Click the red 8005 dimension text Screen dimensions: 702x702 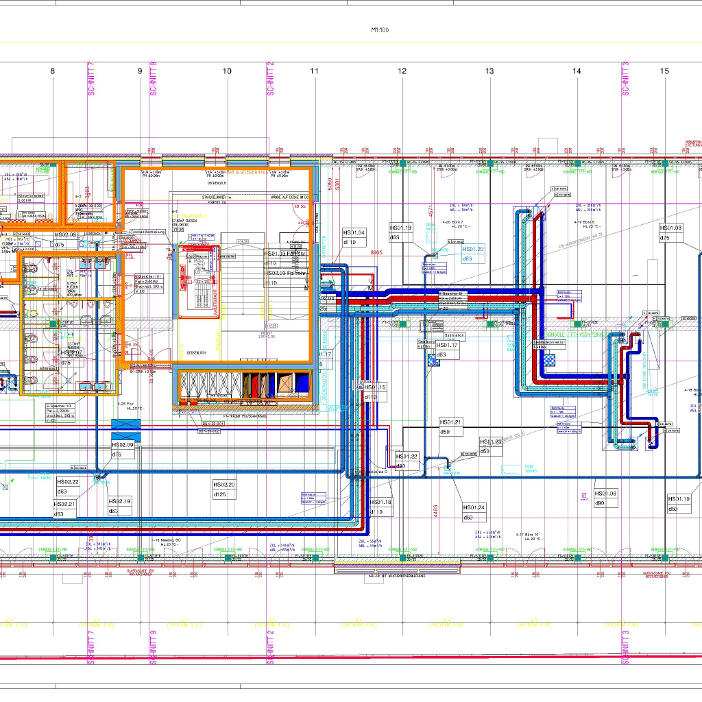point(376,253)
